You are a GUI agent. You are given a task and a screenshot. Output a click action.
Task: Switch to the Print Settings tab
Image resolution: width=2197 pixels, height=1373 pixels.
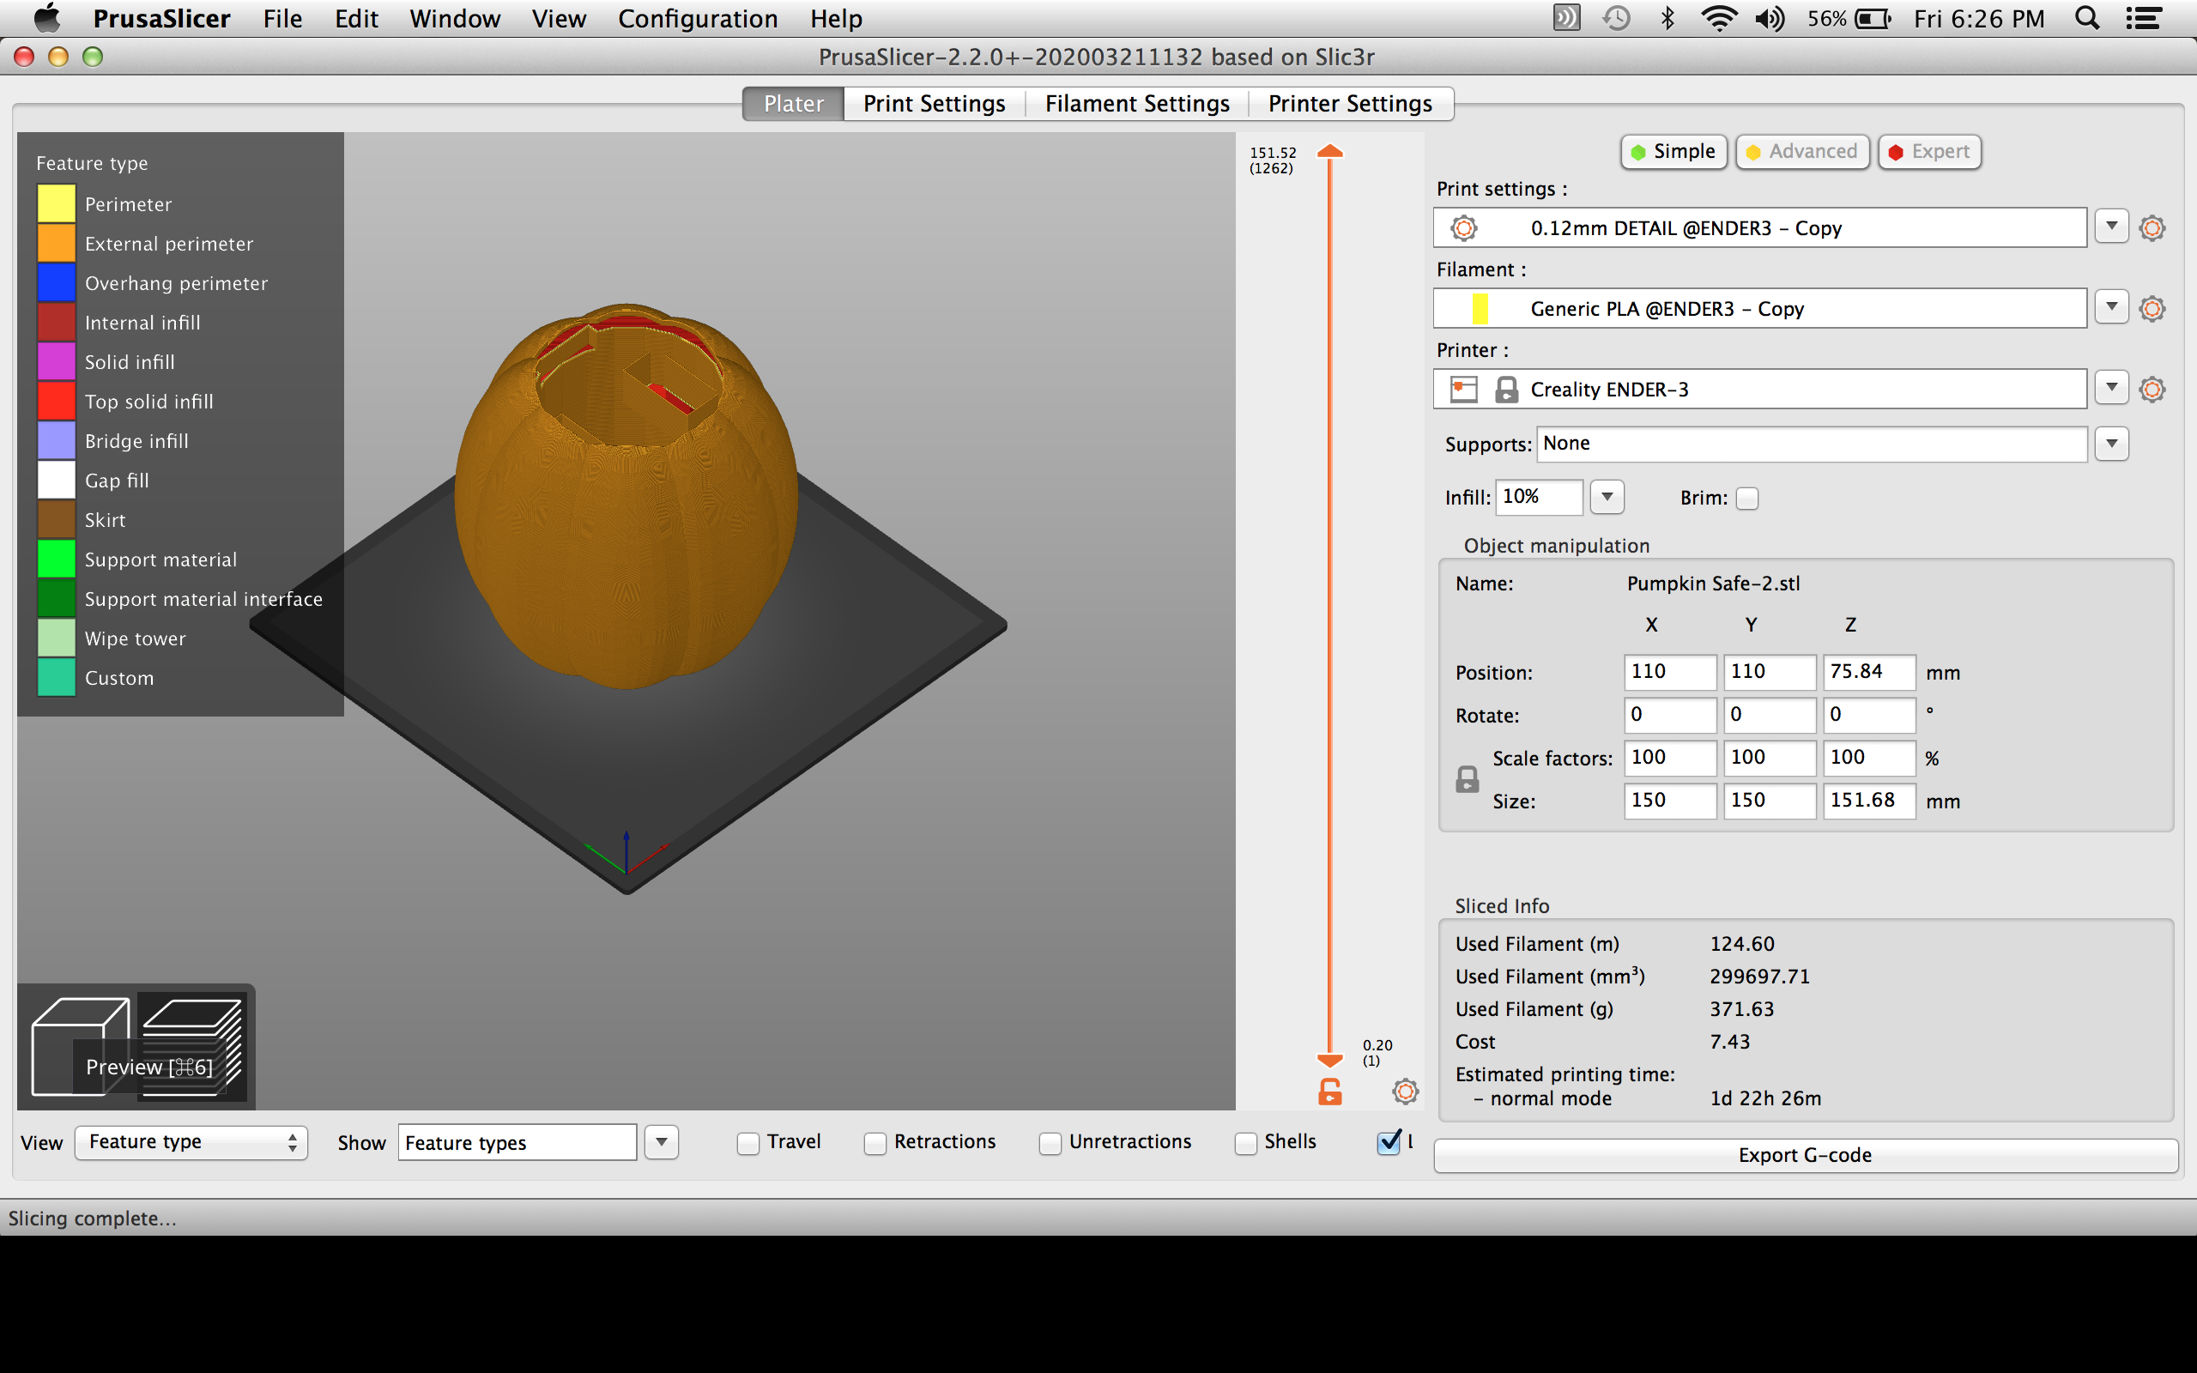tap(935, 104)
